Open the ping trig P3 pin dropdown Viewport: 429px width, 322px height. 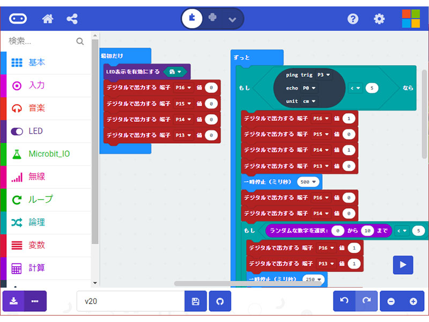[324, 75]
